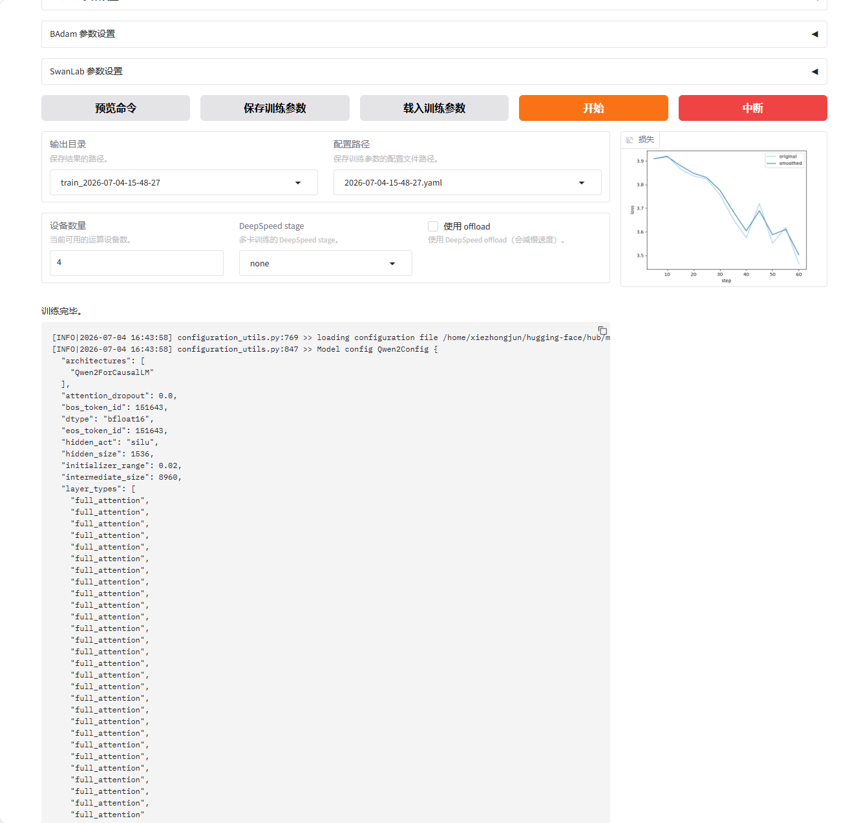
Task: Click the "intermediate_size": 8960 log line
Action: (122, 477)
